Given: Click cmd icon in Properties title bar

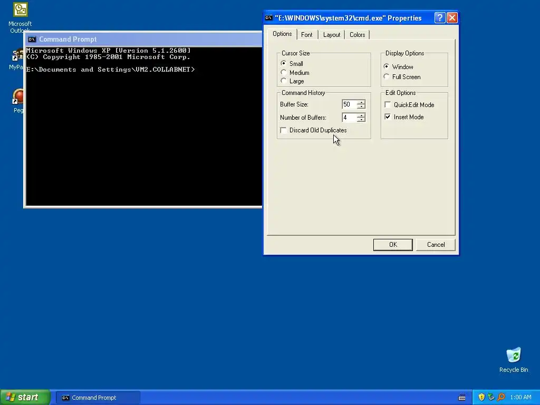Looking at the screenshot, I should click(x=269, y=18).
